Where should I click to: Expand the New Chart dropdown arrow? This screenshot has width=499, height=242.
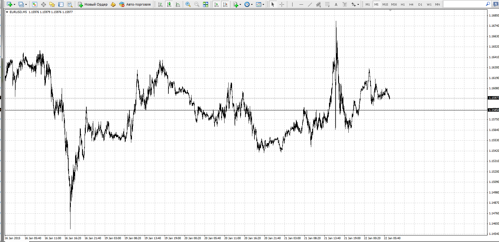14,4
